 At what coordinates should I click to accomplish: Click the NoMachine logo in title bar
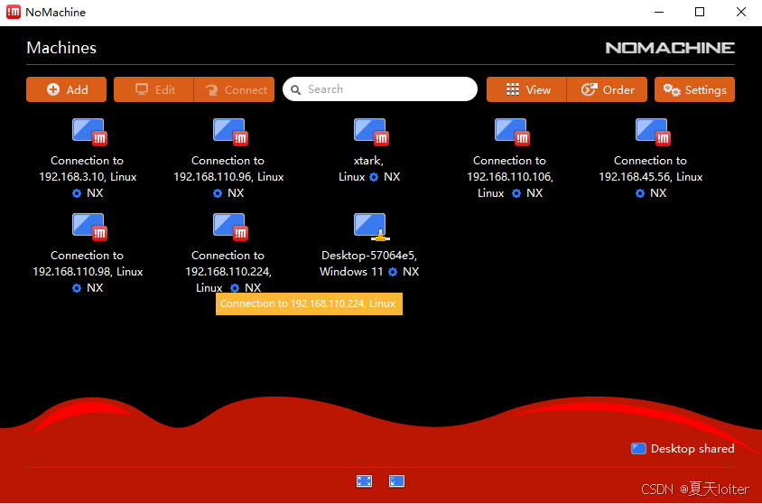[x=14, y=12]
